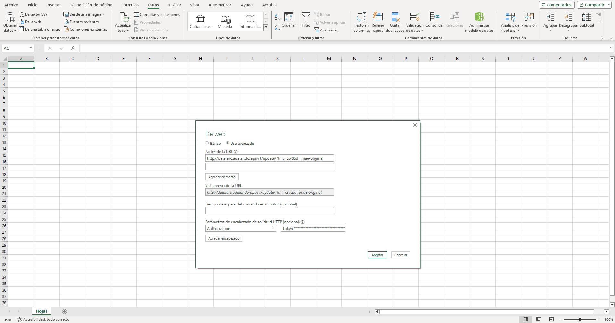The width and height of the screenshot is (615, 323).
Task: Expand the Name Box dropdown
Action: click(x=31, y=48)
